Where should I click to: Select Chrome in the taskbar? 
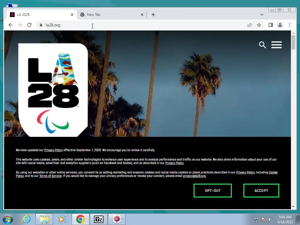[x=80, y=219]
